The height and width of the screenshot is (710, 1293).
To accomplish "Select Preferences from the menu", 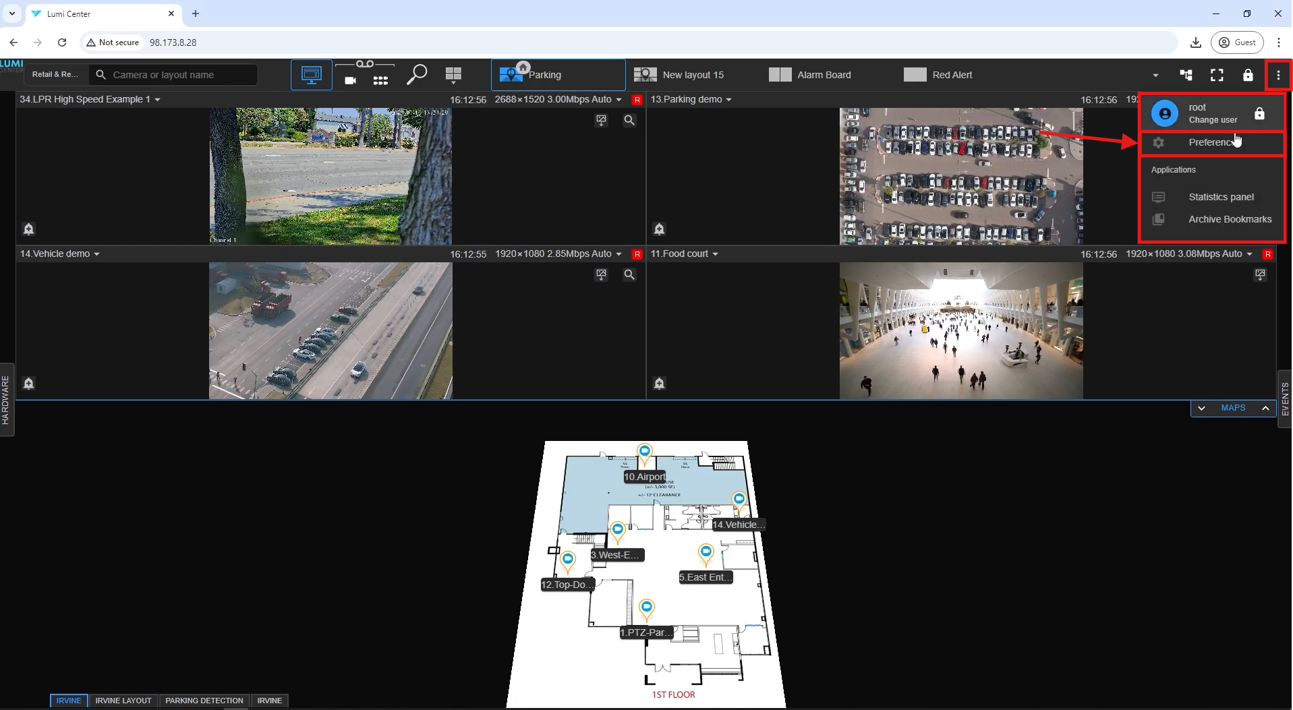I will pyautogui.click(x=1211, y=143).
